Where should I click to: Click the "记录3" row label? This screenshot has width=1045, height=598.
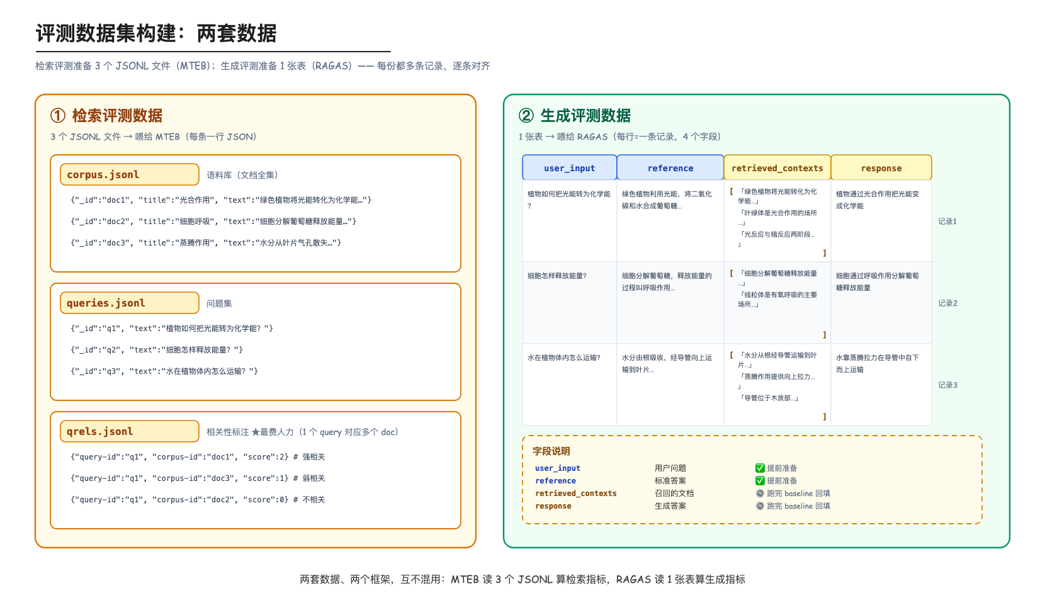pyautogui.click(x=947, y=385)
